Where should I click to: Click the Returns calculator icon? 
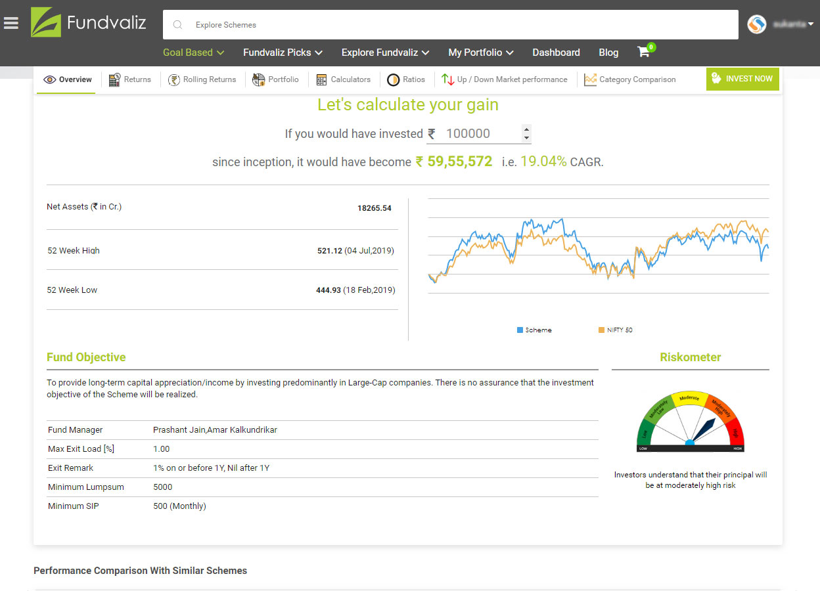114,79
